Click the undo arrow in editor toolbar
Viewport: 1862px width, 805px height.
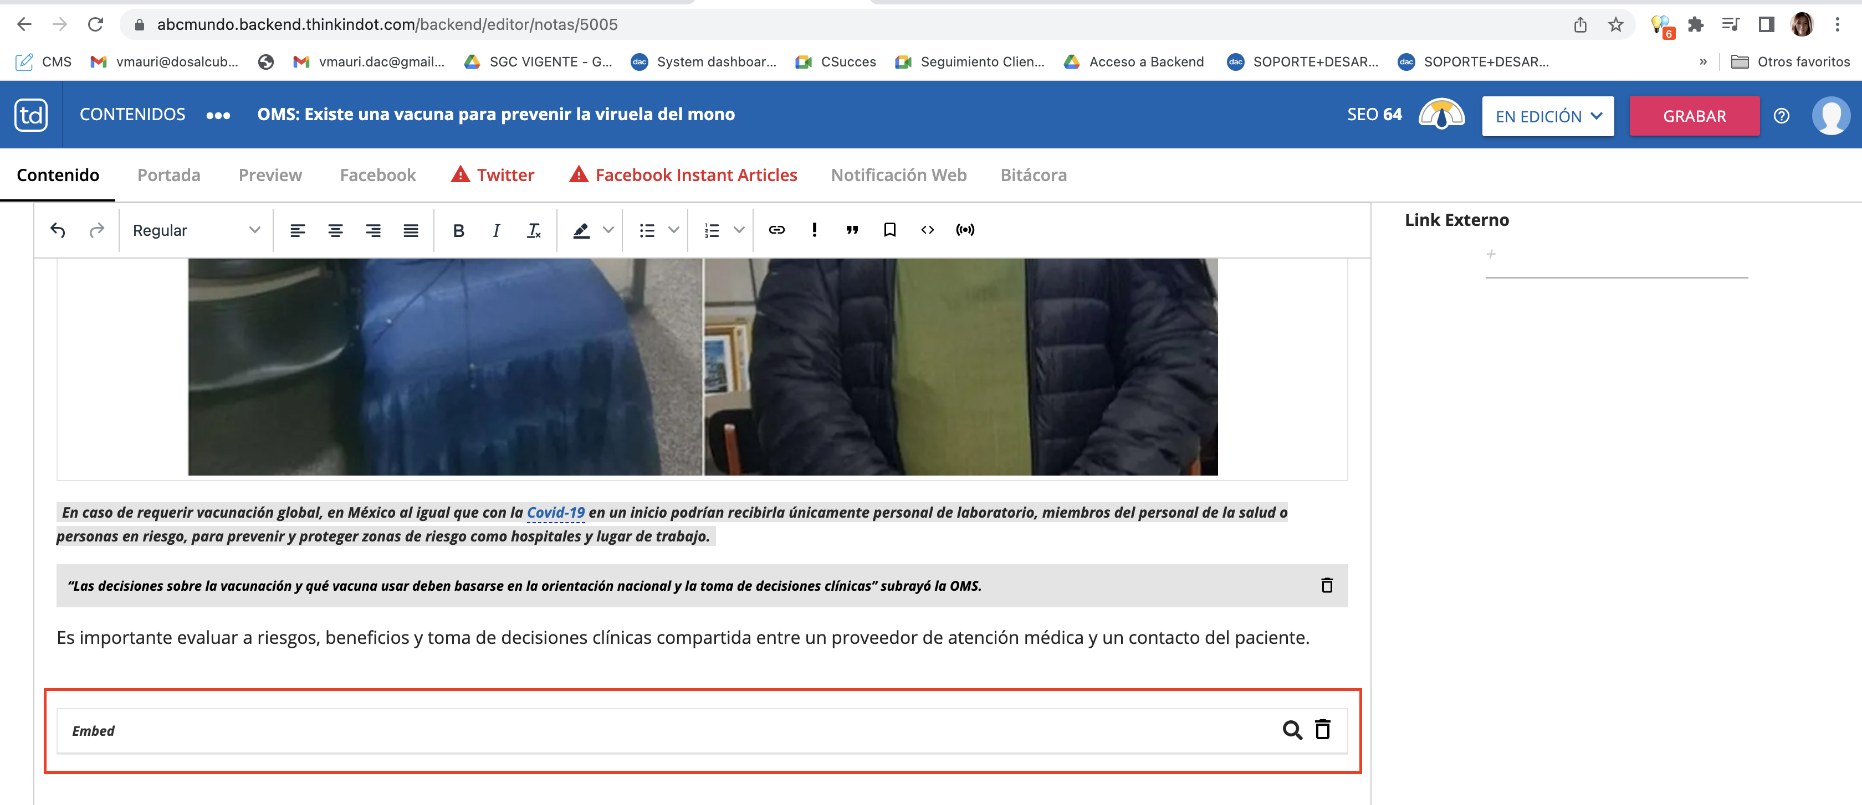coord(58,230)
